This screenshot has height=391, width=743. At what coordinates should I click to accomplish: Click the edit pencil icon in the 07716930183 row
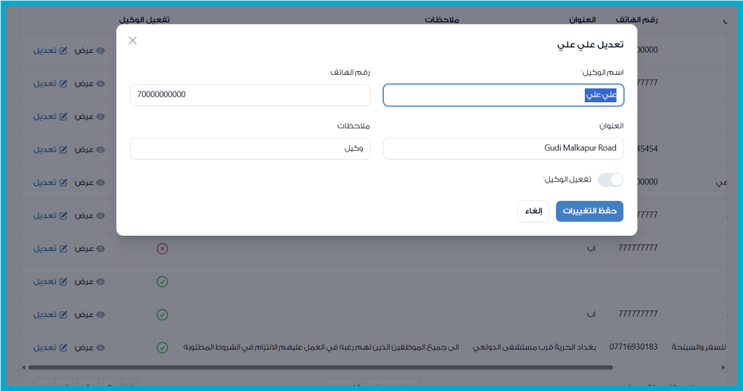coord(63,347)
